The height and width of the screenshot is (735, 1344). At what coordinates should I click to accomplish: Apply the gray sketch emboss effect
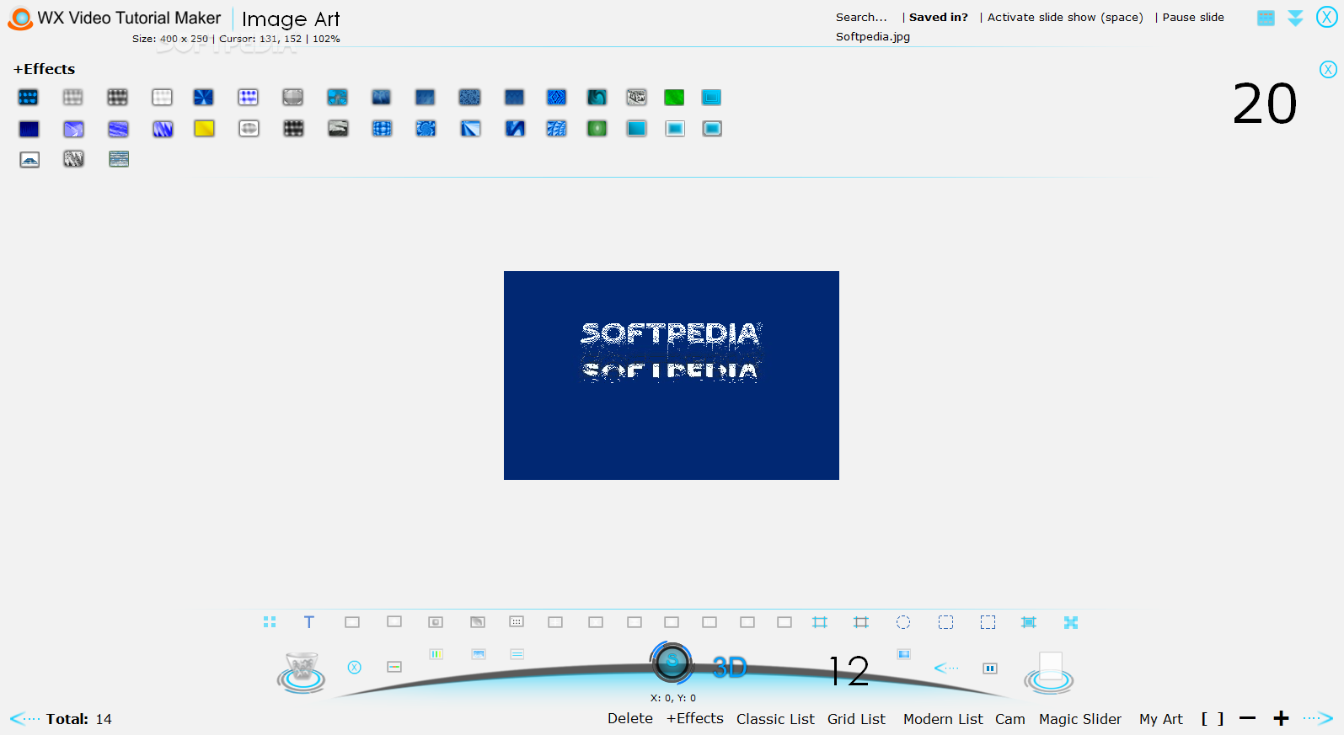(x=636, y=98)
